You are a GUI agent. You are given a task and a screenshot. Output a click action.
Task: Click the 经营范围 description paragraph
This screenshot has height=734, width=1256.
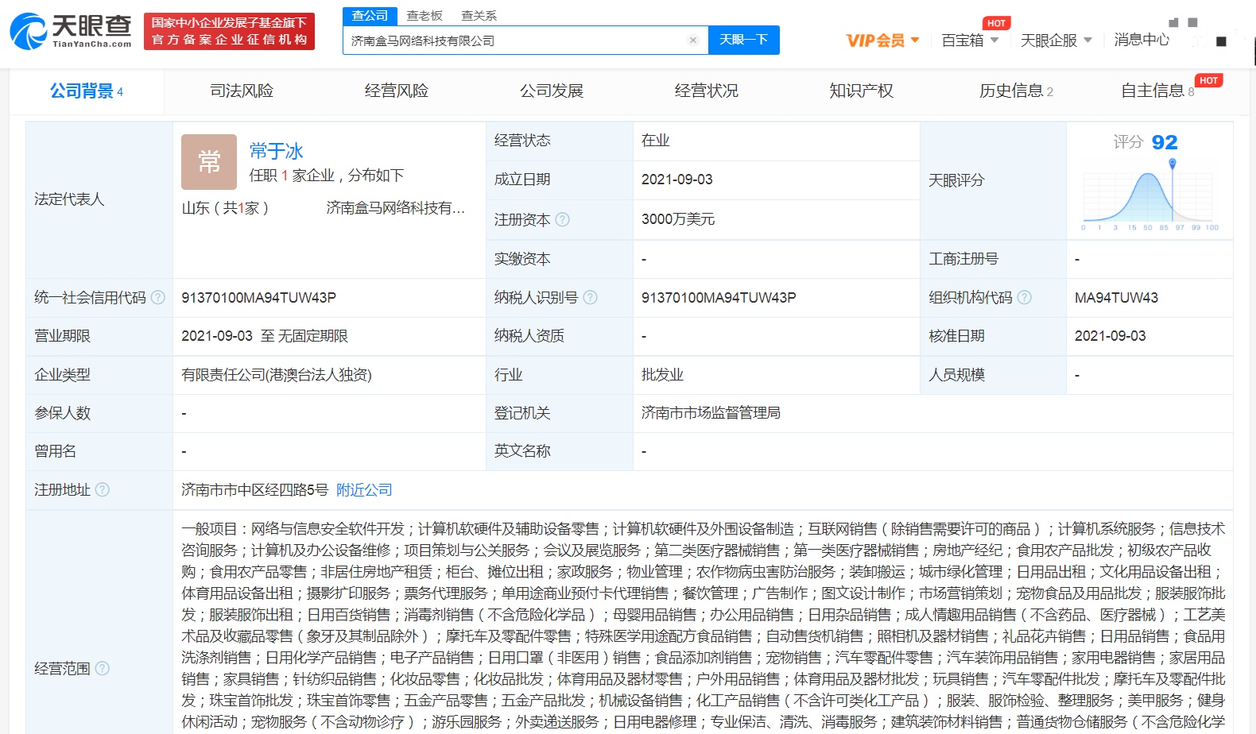pyautogui.click(x=704, y=625)
